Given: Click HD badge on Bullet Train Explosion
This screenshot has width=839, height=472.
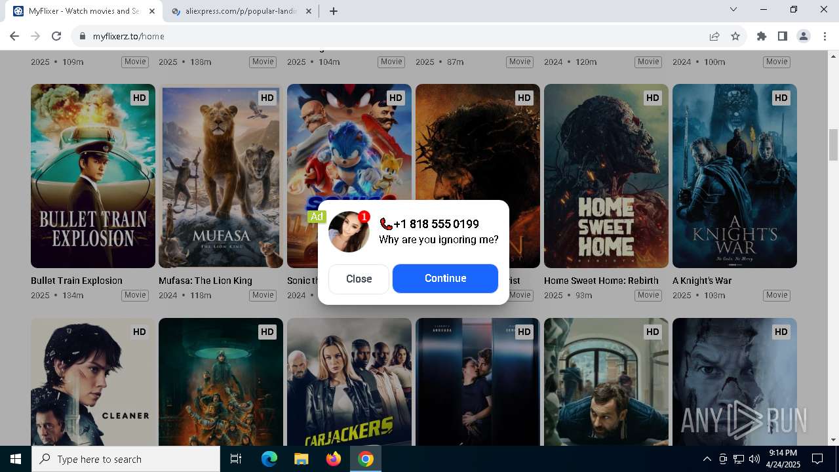Looking at the screenshot, I should point(139,98).
